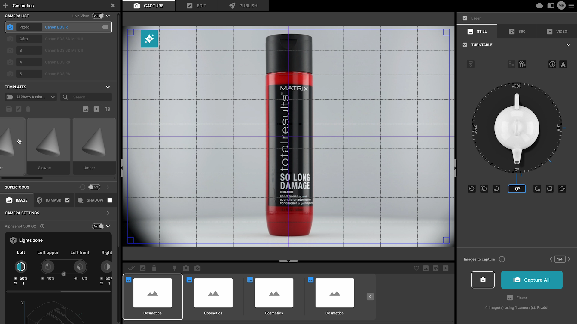Expand the Camera Settings section

click(x=108, y=213)
